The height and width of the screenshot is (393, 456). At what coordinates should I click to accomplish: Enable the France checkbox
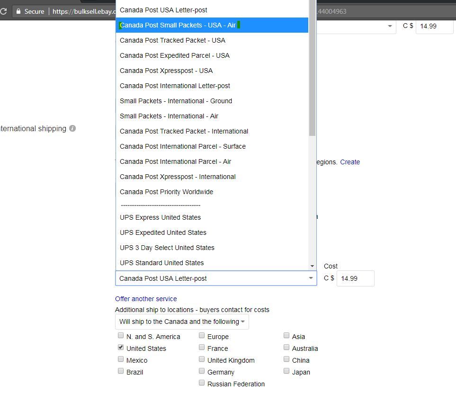point(202,348)
